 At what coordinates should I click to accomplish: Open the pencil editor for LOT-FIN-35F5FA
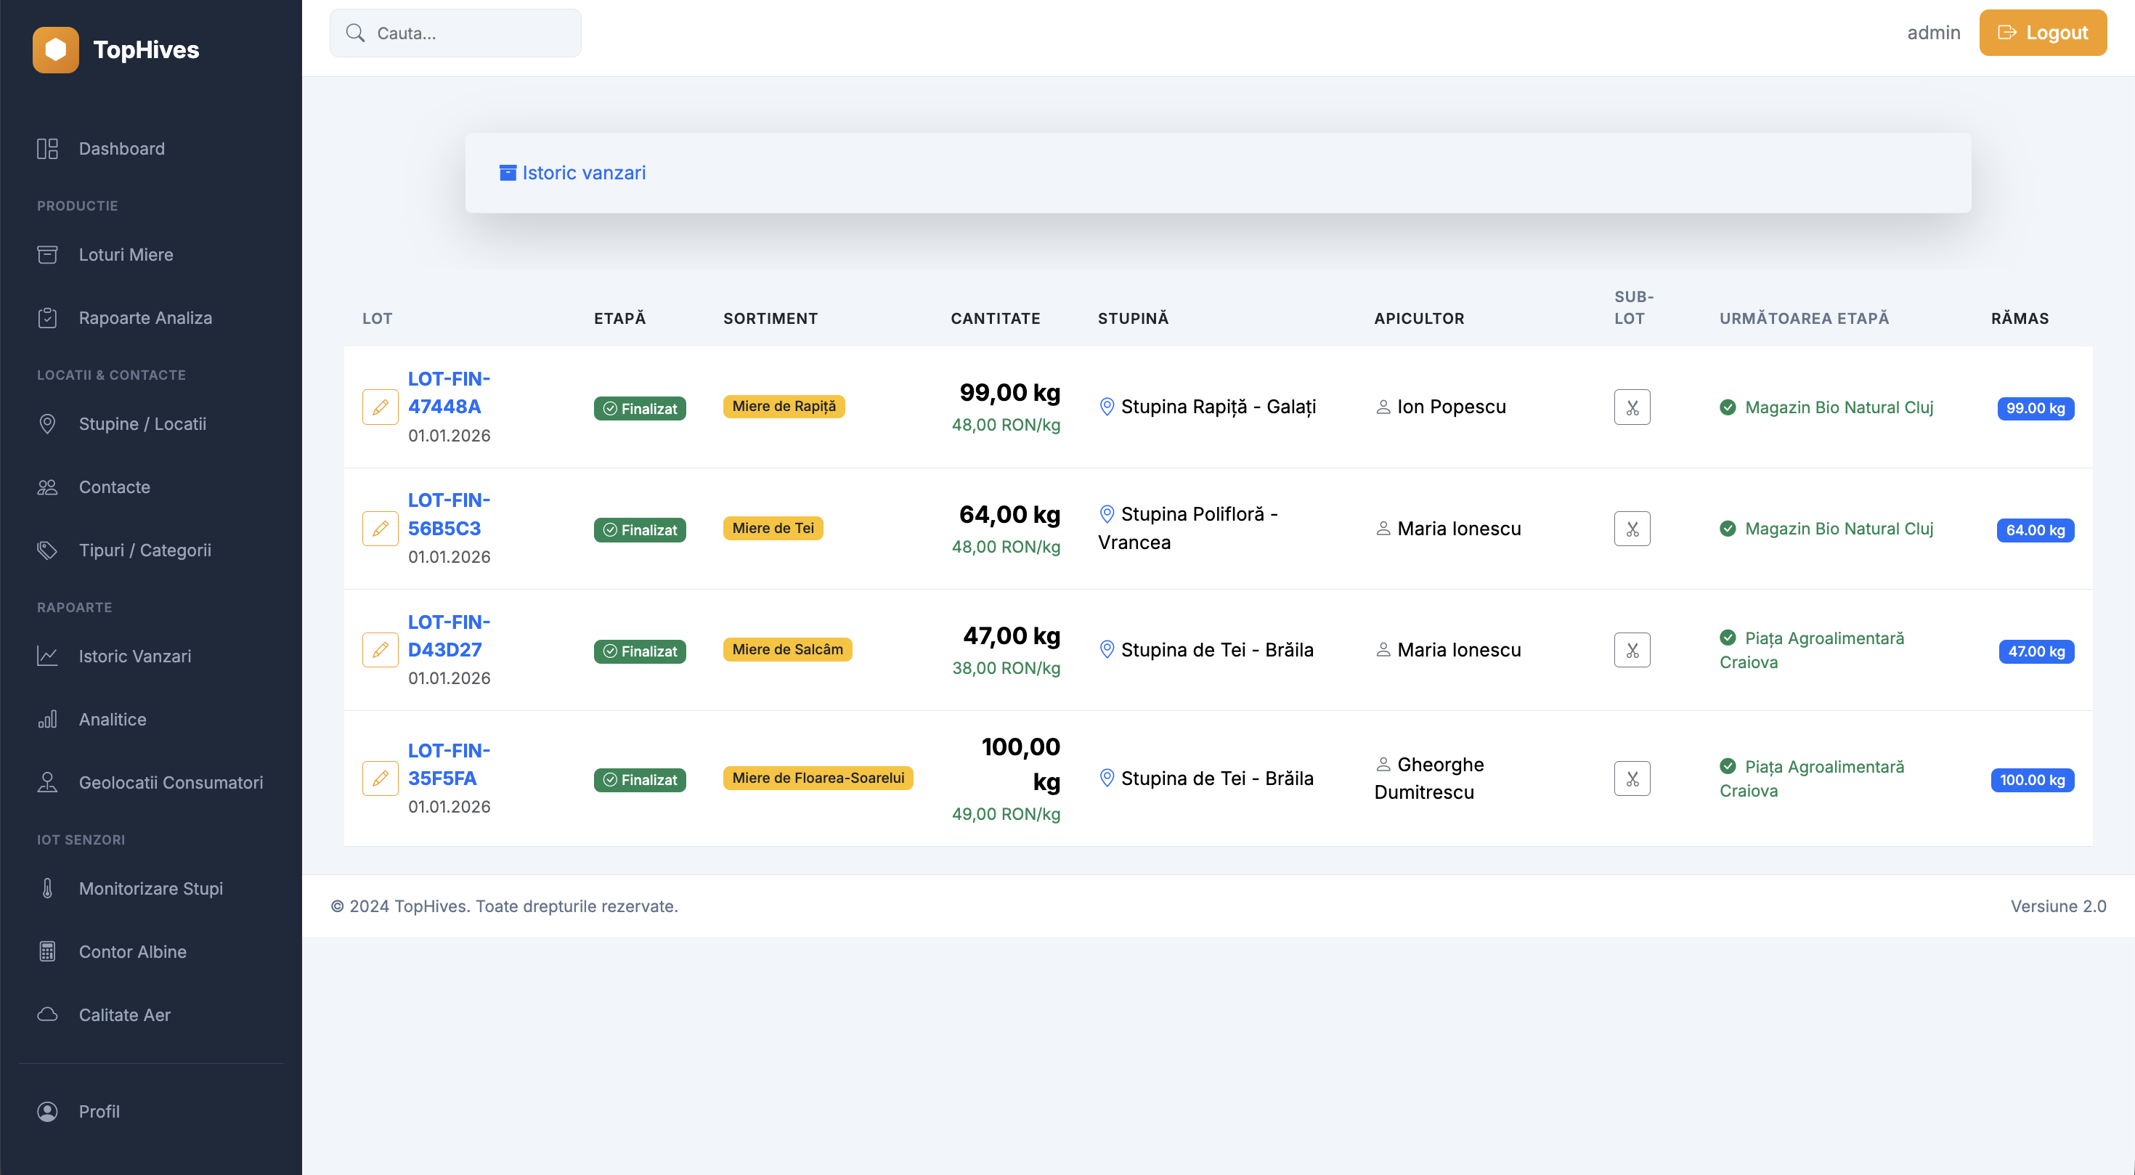[381, 778]
